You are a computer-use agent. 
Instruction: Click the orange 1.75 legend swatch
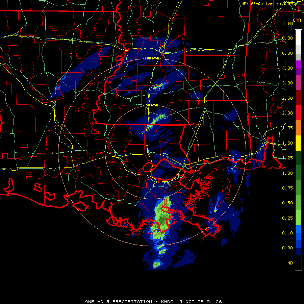click(x=298, y=128)
